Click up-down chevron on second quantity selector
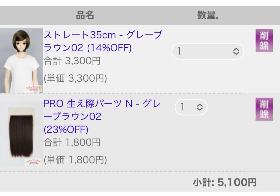This screenshot has height=196, width=280. 199,107
